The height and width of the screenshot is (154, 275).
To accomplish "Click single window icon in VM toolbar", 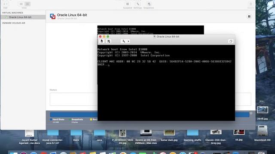I will pyautogui.click(x=231, y=41).
